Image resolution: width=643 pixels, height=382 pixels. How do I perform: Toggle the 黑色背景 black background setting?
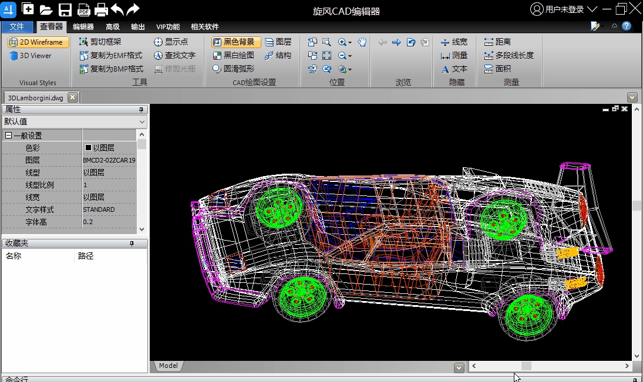[x=234, y=42]
